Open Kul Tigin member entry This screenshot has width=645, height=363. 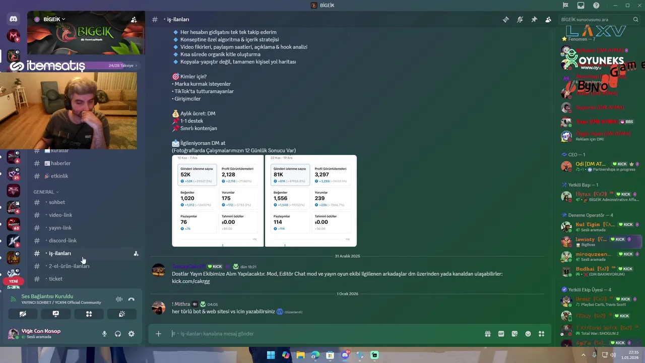(601, 227)
